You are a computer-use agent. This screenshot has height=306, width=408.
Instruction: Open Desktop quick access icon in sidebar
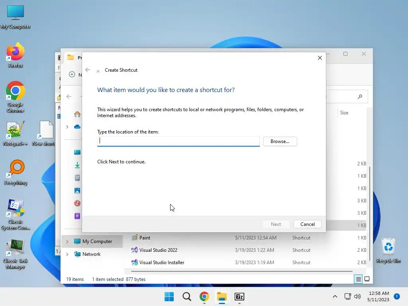[77, 152]
